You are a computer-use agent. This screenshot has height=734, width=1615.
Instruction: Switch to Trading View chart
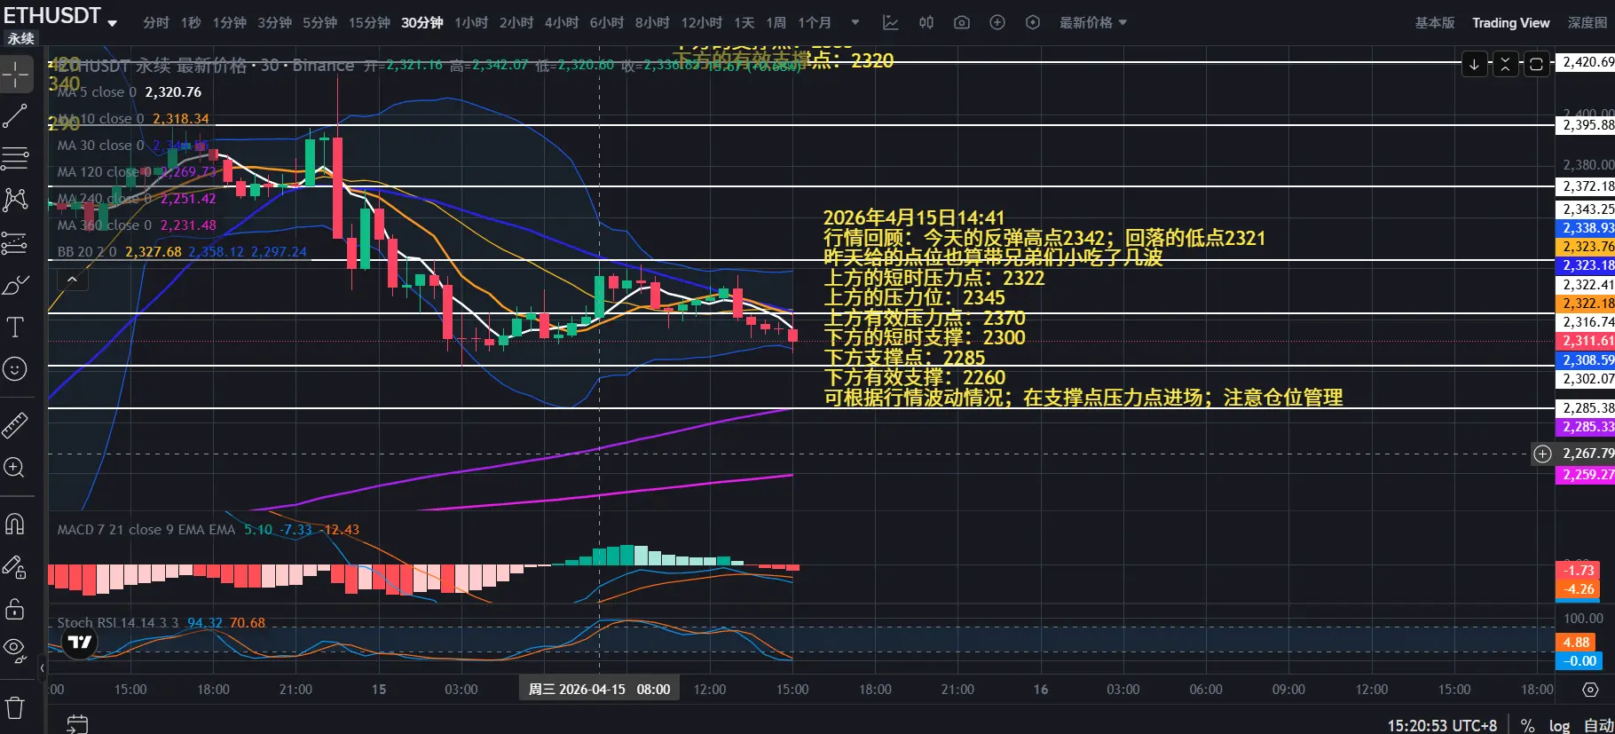(x=1511, y=23)
